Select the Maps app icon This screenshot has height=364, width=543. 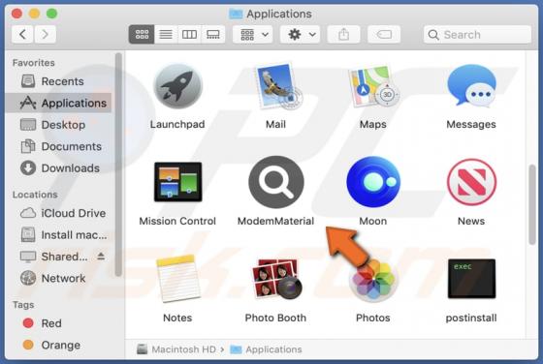pos(373,86)
